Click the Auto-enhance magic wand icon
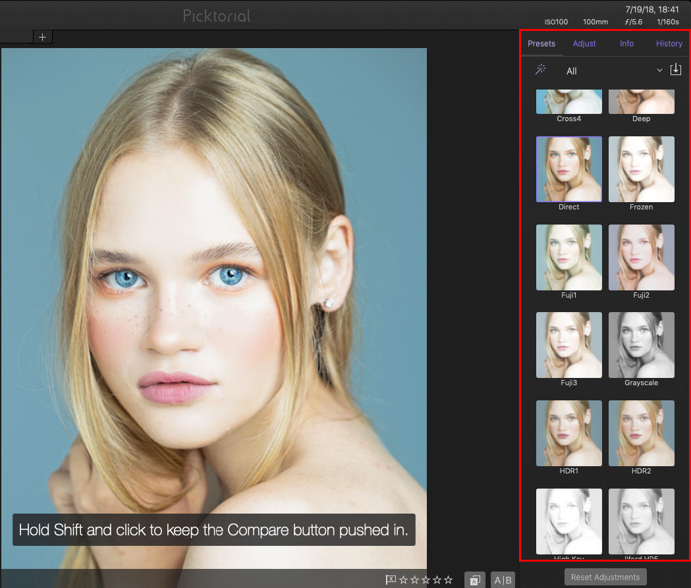The image size is (691, 588). coord(541,68)
